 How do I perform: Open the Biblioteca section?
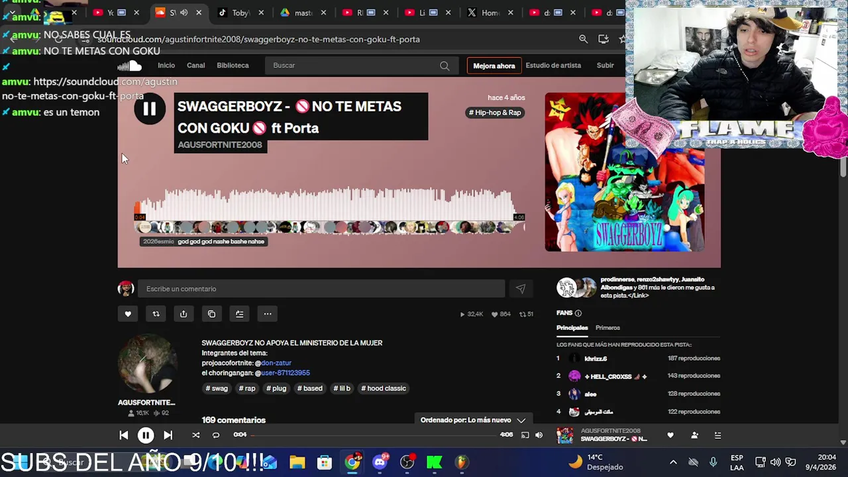(x=233, y=66)
